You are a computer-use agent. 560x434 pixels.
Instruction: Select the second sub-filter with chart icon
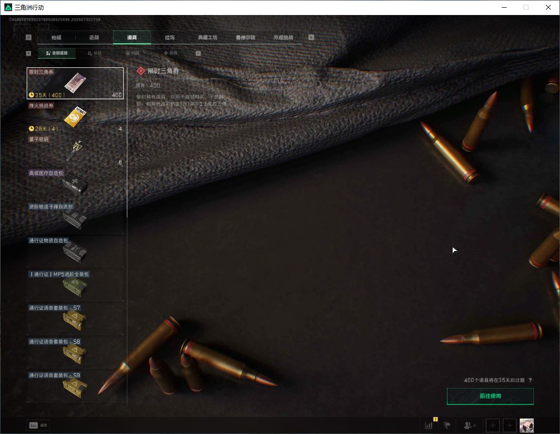point(95,53)
